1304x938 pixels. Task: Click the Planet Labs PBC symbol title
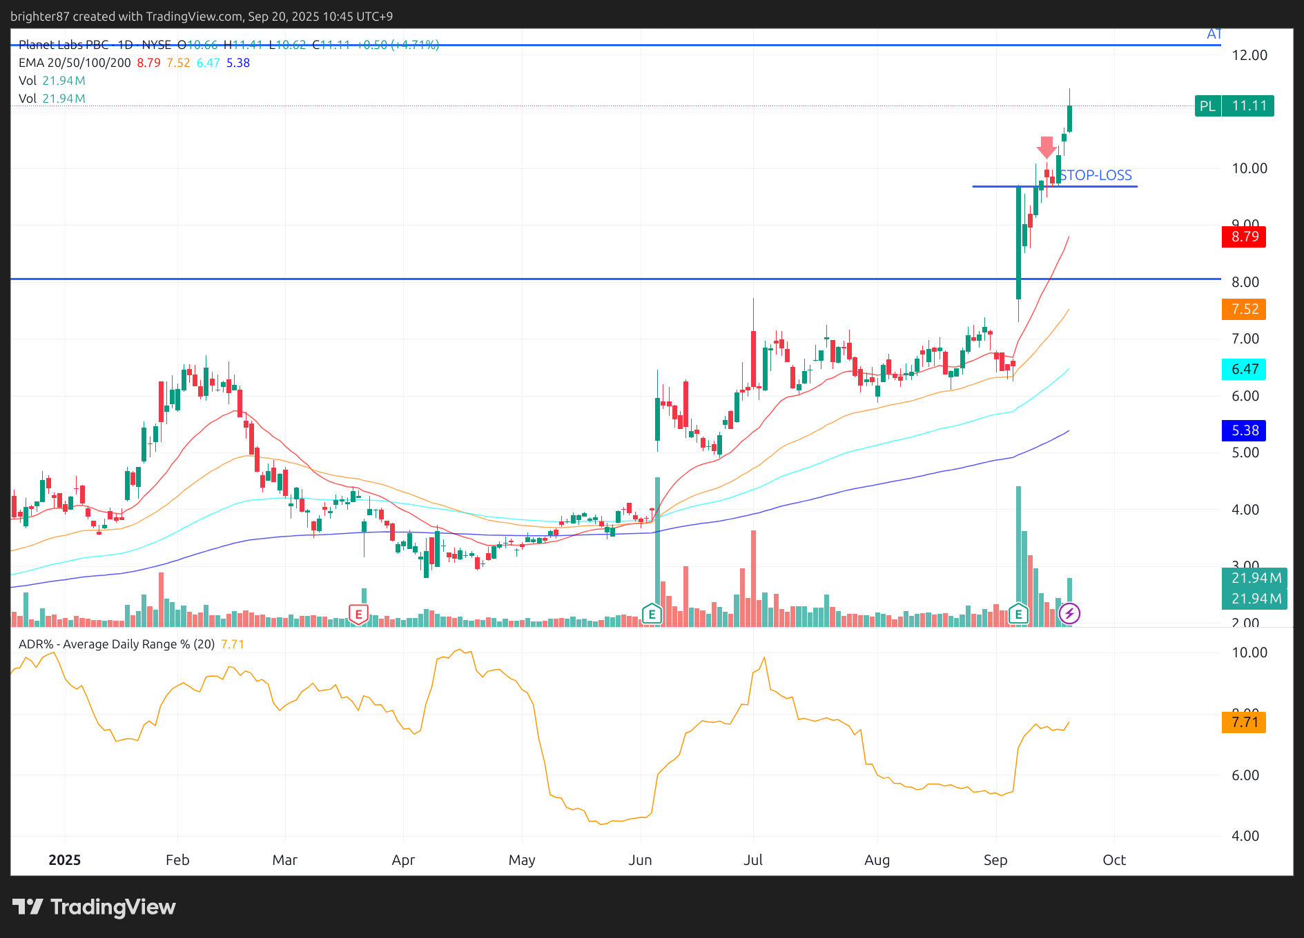(x=64, y=45)
